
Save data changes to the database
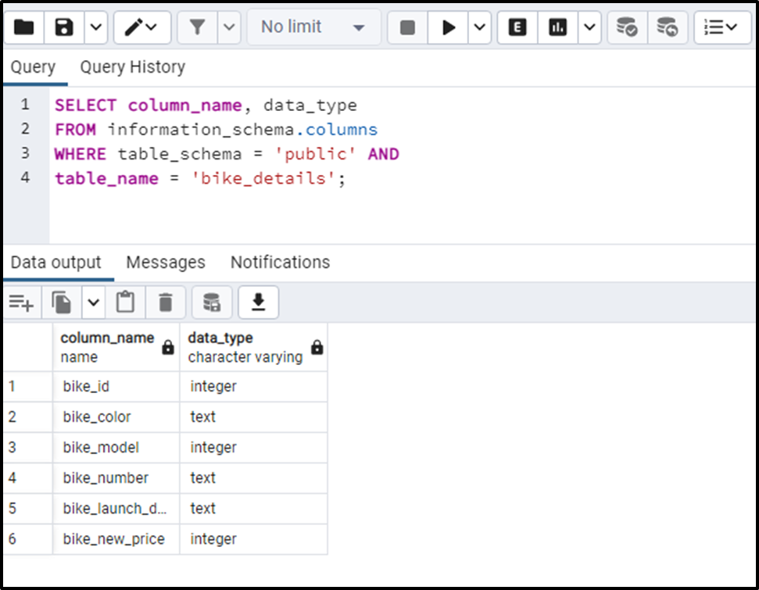pyautogui.click(x=211, y=302)
